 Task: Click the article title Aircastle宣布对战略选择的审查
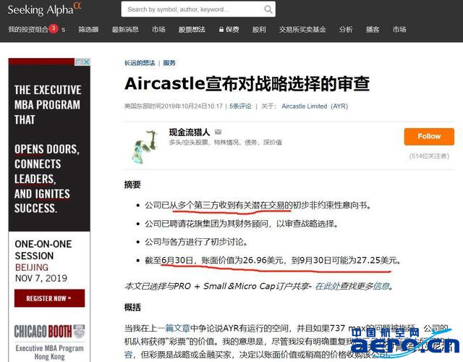[247, 84]
